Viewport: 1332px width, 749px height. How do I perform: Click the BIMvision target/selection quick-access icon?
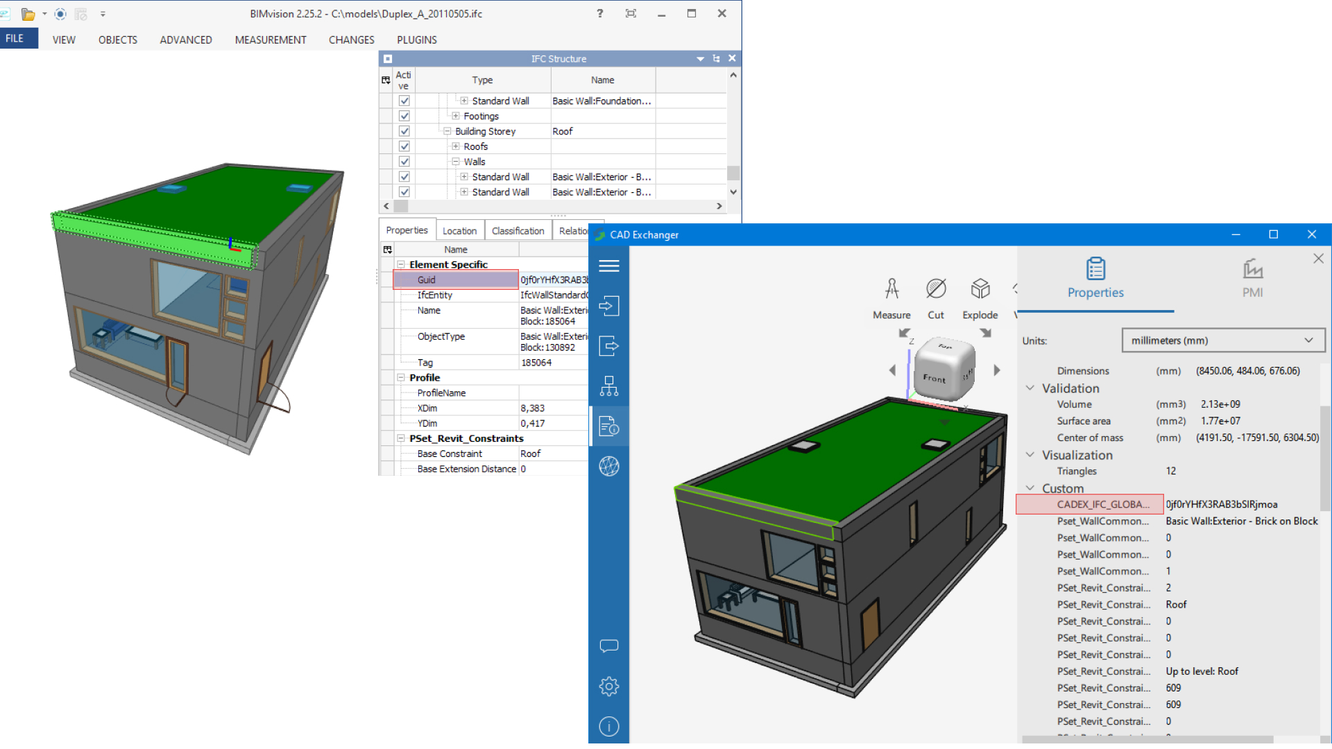tap(60, 14)
